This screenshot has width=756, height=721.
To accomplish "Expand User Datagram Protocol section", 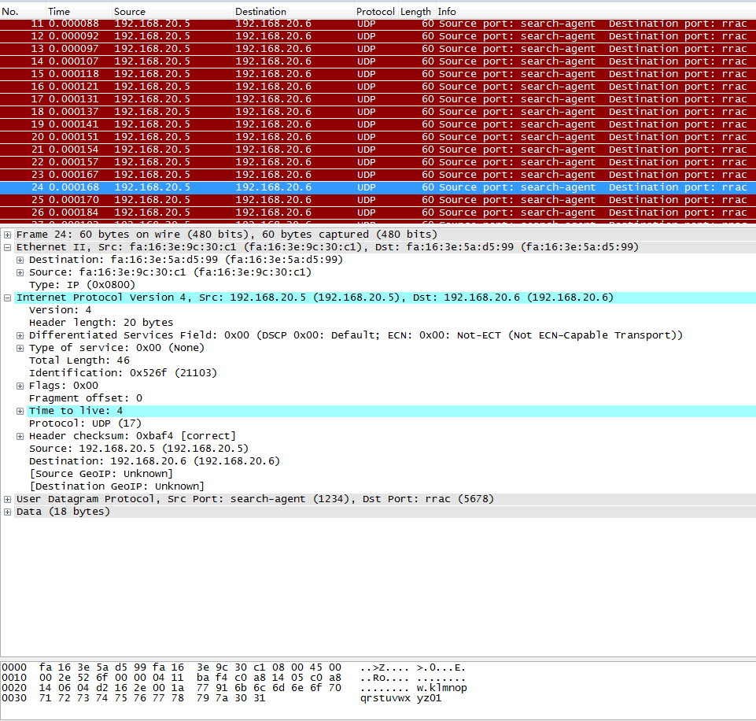I will coord(7,500).
